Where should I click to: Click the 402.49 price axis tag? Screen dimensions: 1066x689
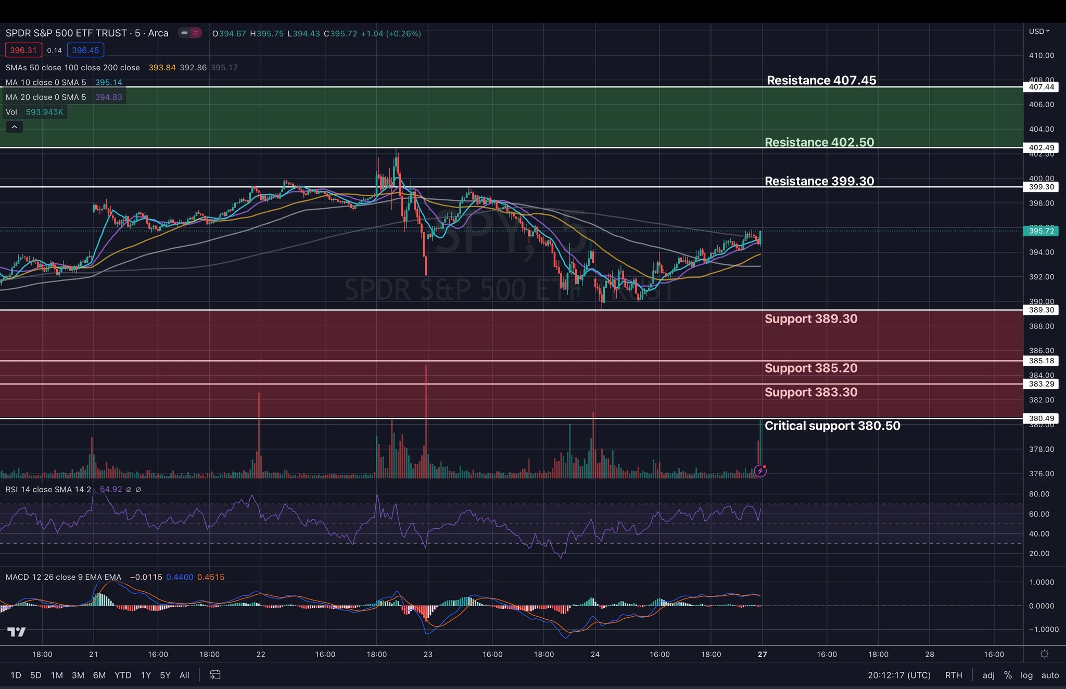(x=1041, y=148)
